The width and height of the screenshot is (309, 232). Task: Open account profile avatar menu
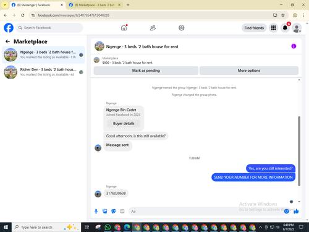point(297,28)
